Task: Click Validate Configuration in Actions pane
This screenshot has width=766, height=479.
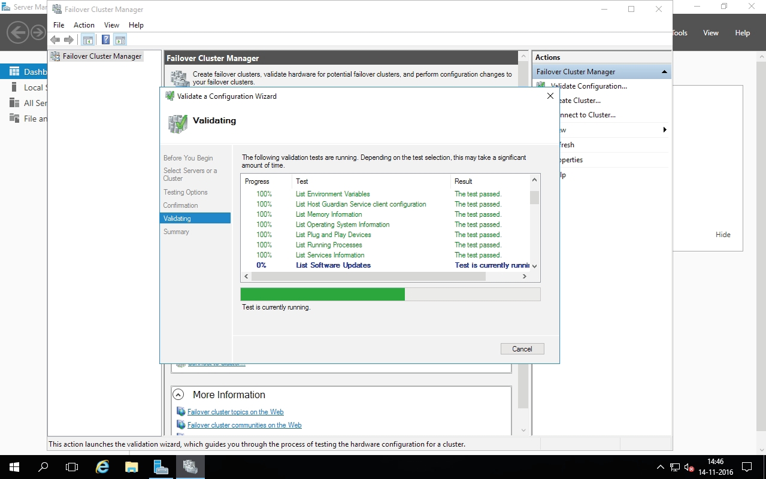Action: pos(588,86)
